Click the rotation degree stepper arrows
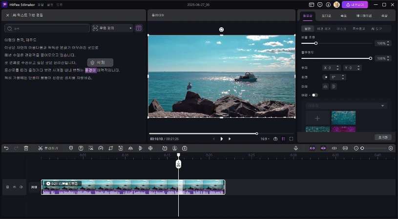The width and height of the screenshot is (398, 219). (343, 77)
